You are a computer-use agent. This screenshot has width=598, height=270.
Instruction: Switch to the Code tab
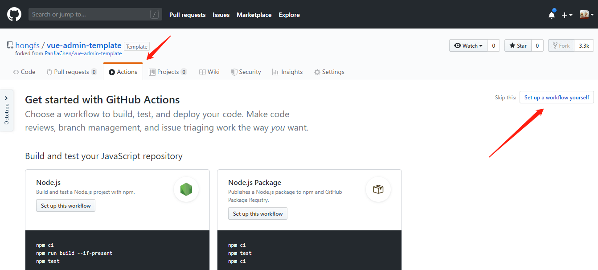pyautogui.click(x=24, y=72)
